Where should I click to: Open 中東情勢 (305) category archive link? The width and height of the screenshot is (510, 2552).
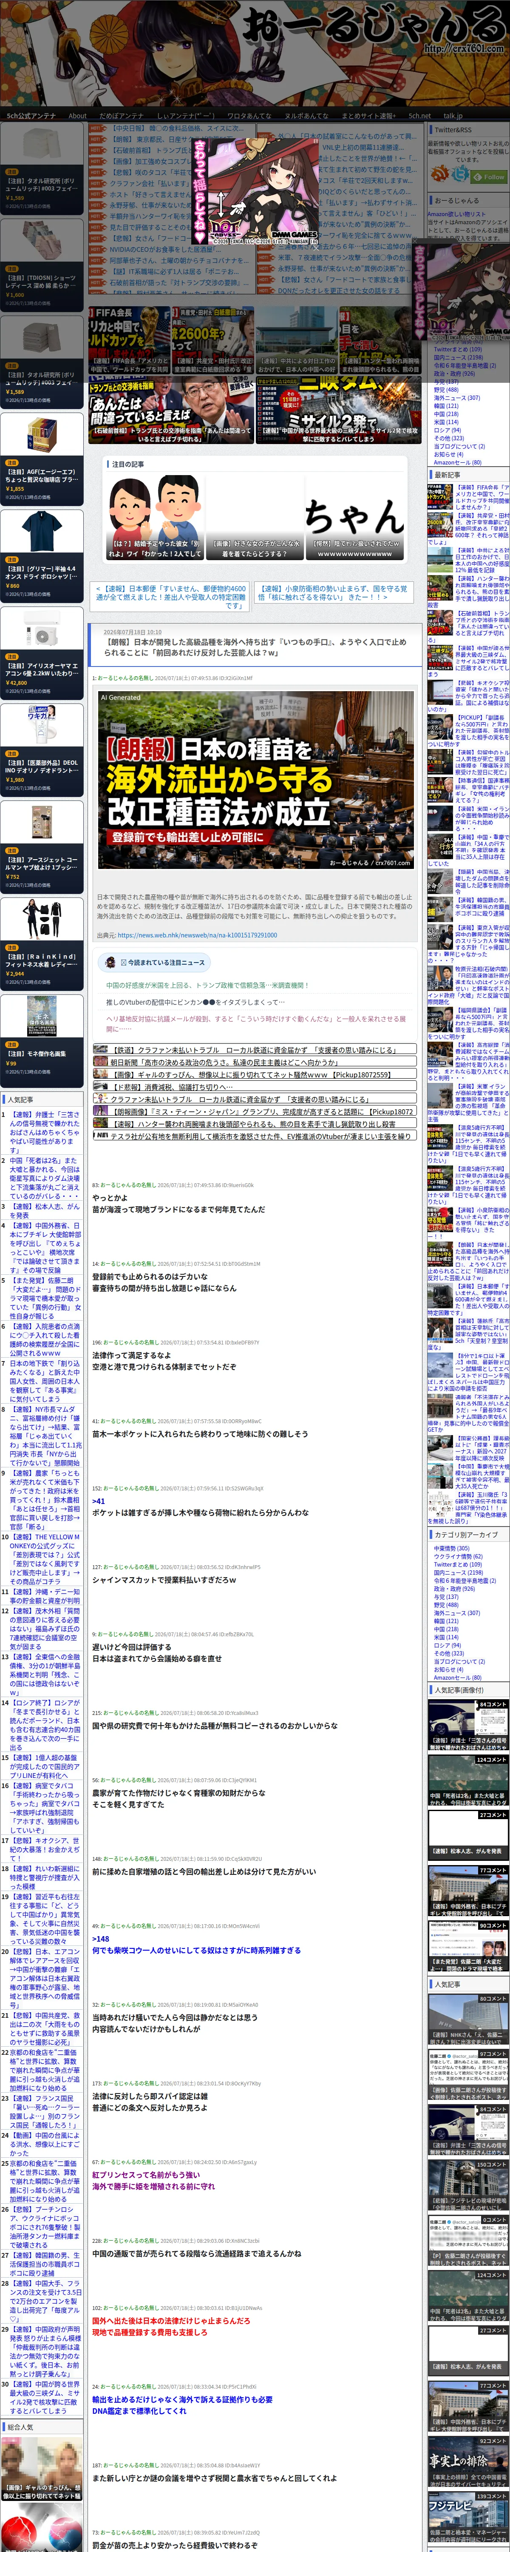tap(452, 1549)
